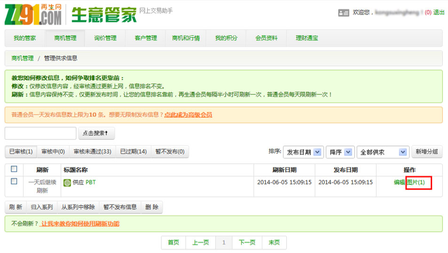
Task: Tick the select-all checkbox in table header
Action: tap(14, 169)
